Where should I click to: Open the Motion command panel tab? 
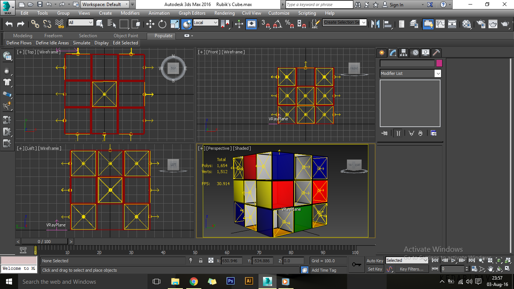[x=414, y=53]
